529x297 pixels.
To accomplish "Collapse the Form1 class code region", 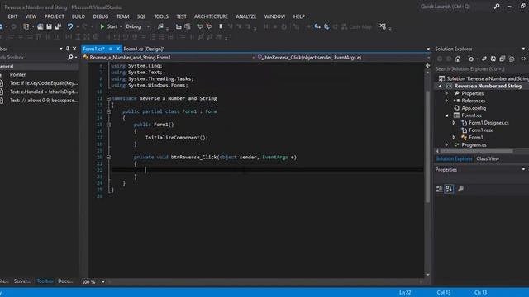I will pos(108,112).
